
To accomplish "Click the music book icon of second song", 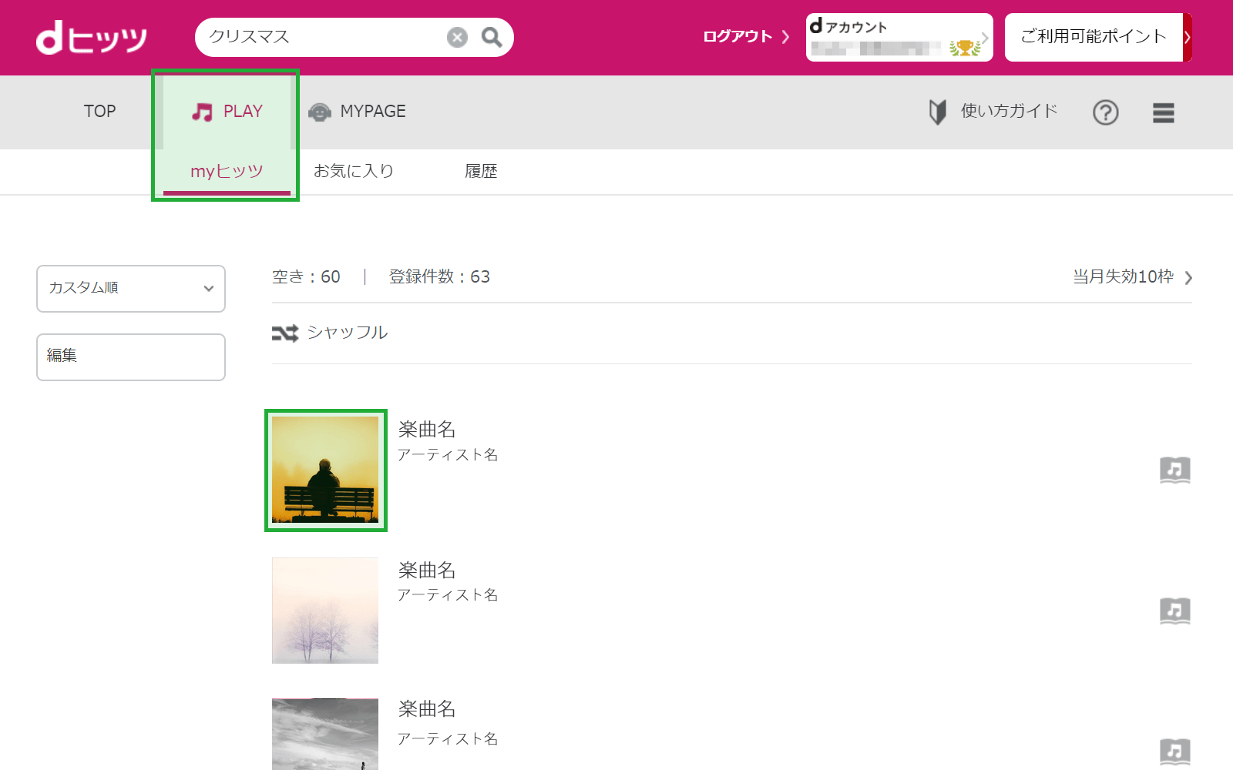I will click(1175, 611).
